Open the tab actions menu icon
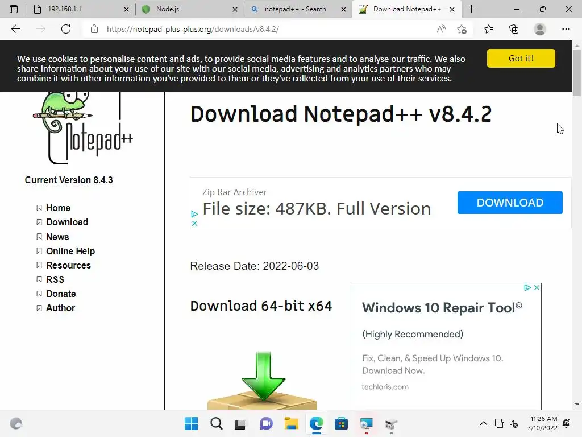 [14, 9]
